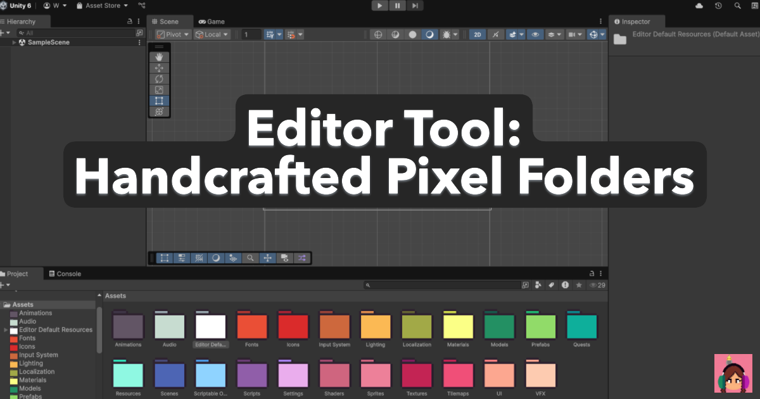Click the Play button
760x399 pixels.
(379, 6)
